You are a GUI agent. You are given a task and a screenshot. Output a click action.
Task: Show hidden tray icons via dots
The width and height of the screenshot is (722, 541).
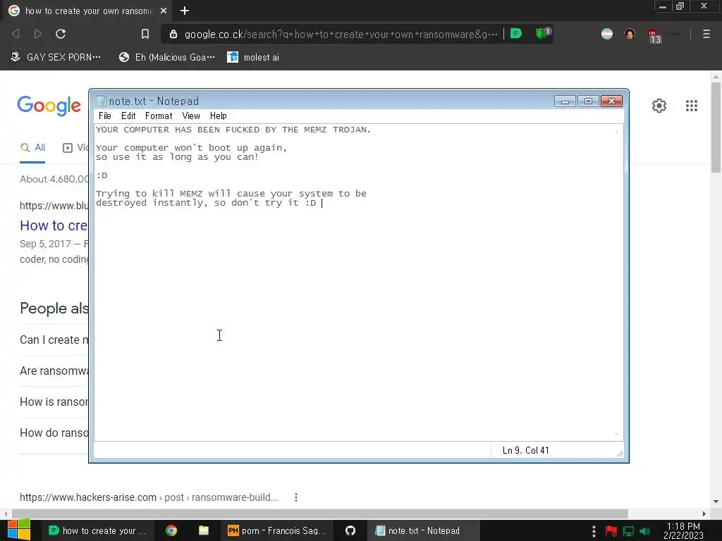pos(594,531)
